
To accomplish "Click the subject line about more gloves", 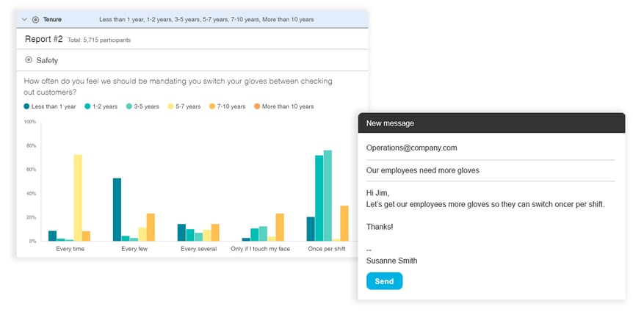I will 422,170.
